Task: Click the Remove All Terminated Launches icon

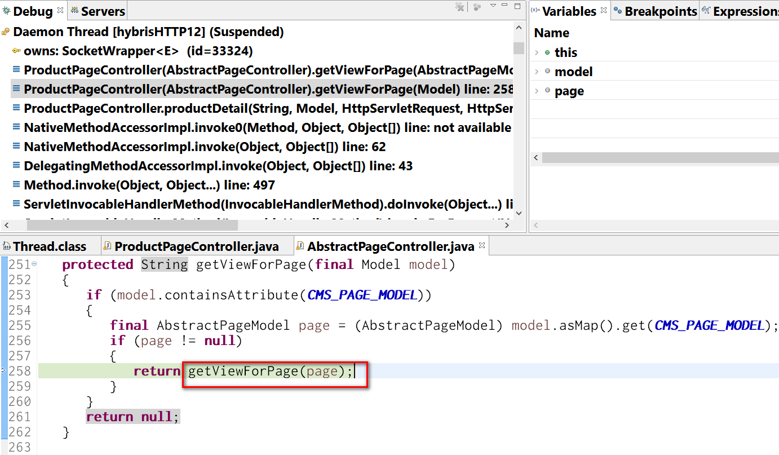Action: click(460, 7)
